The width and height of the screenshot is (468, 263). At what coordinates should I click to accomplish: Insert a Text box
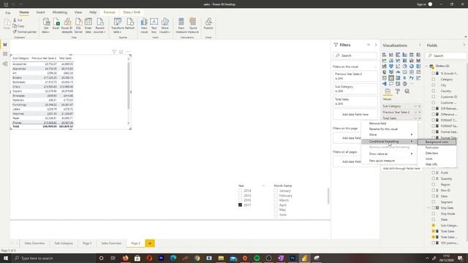(154, 26)
